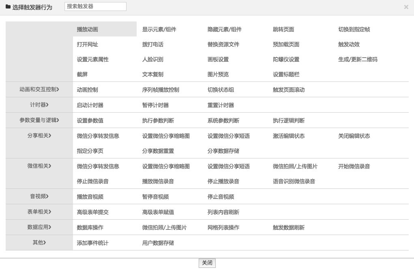Screen dimensions: 414x278
Task: Select 播放微信录音
Action: pyautogui.click(x=158, y=181)
